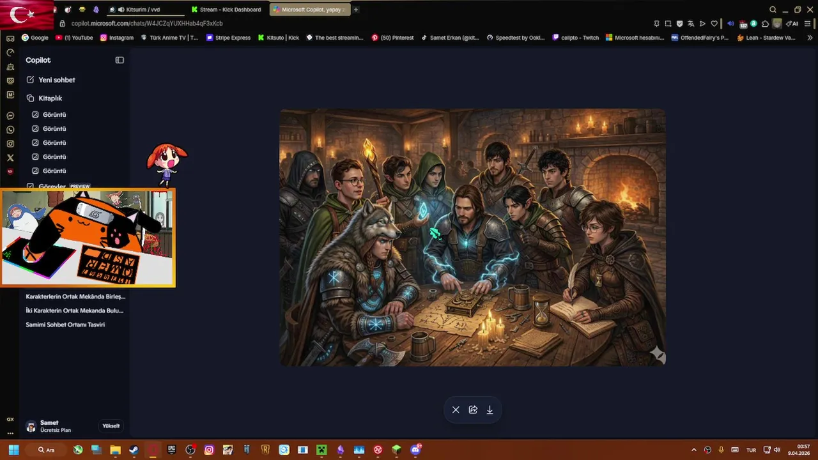Open the Windows Start menu
This screenshot has height=460, width=818.
(x=13, y=450)
